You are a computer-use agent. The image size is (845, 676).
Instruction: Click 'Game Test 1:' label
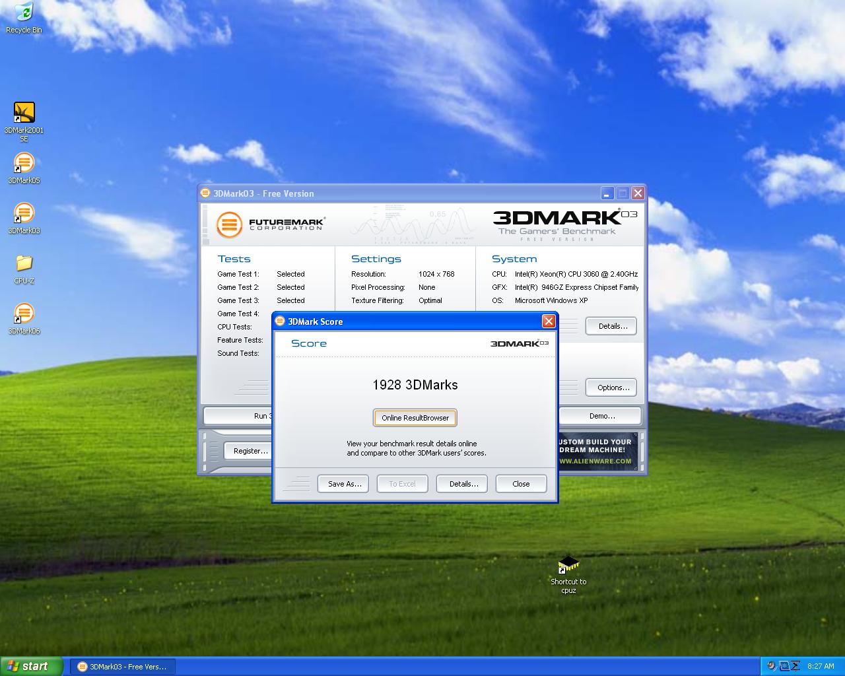pos(238,274)
